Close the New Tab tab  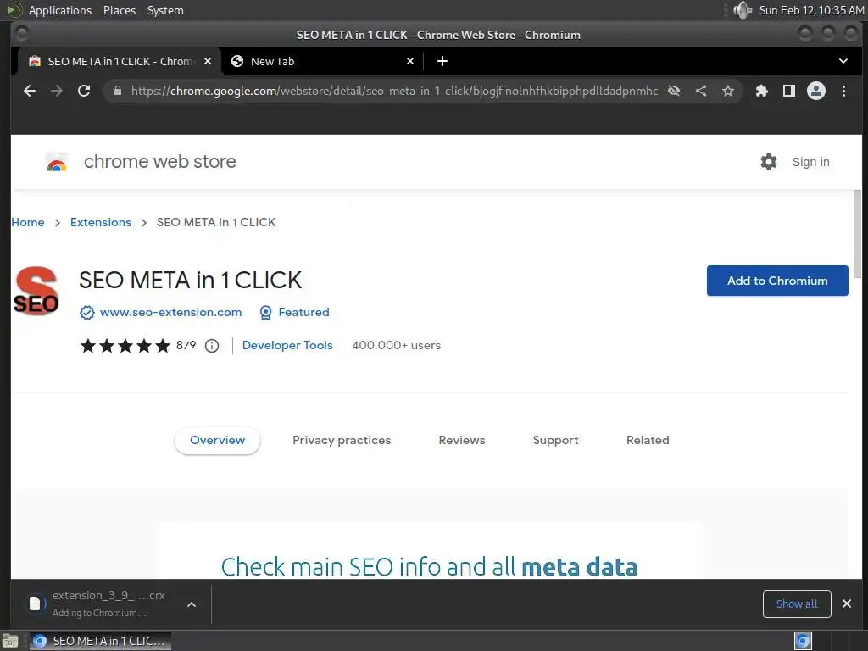pos(410,61)
